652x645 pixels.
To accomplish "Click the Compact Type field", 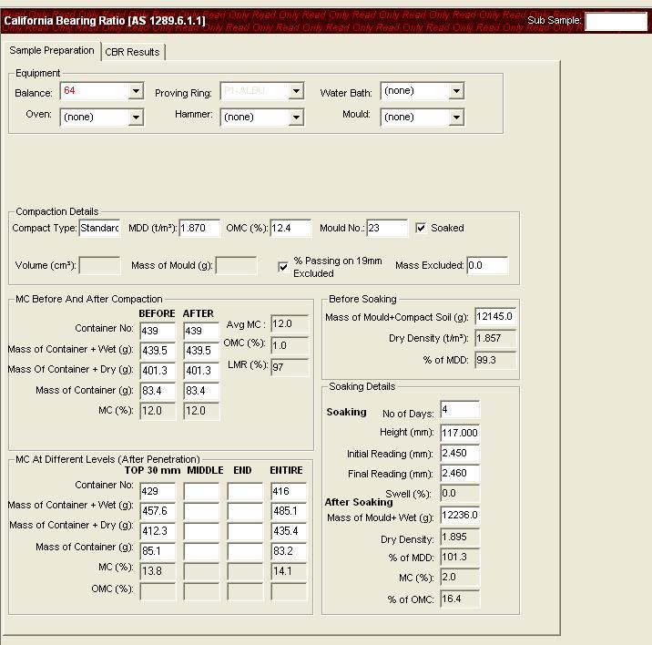I will [99, 228].
